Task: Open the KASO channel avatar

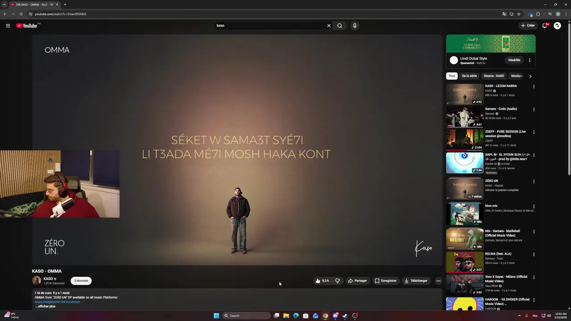Action: pos(37,280)
